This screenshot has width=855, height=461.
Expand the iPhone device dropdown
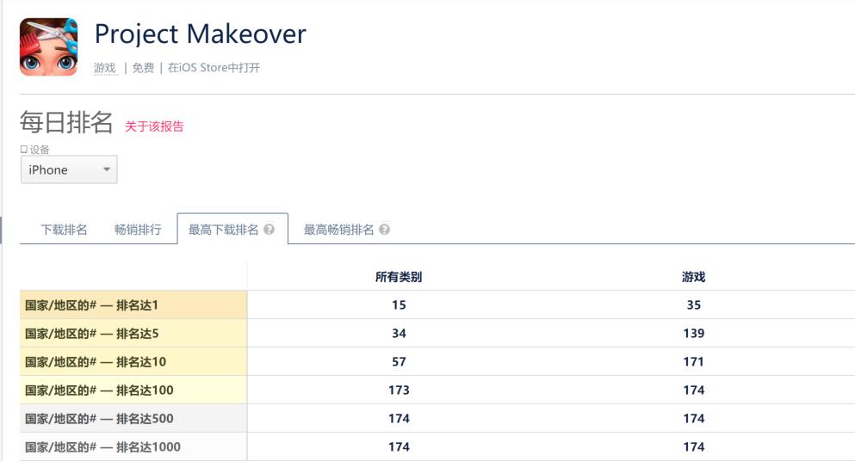69,169
